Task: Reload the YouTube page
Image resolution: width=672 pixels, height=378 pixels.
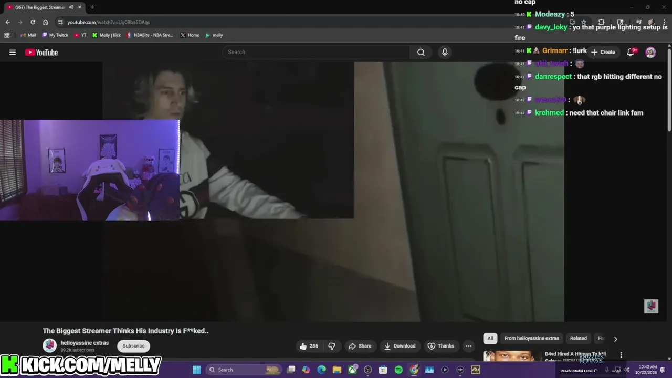Action: pyautogui.click(x=33, y=22)
